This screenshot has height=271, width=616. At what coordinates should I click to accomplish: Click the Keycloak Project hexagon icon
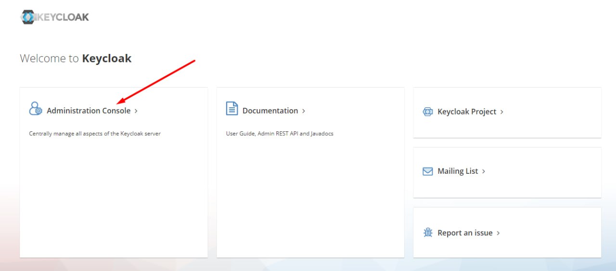coord(428,112)
